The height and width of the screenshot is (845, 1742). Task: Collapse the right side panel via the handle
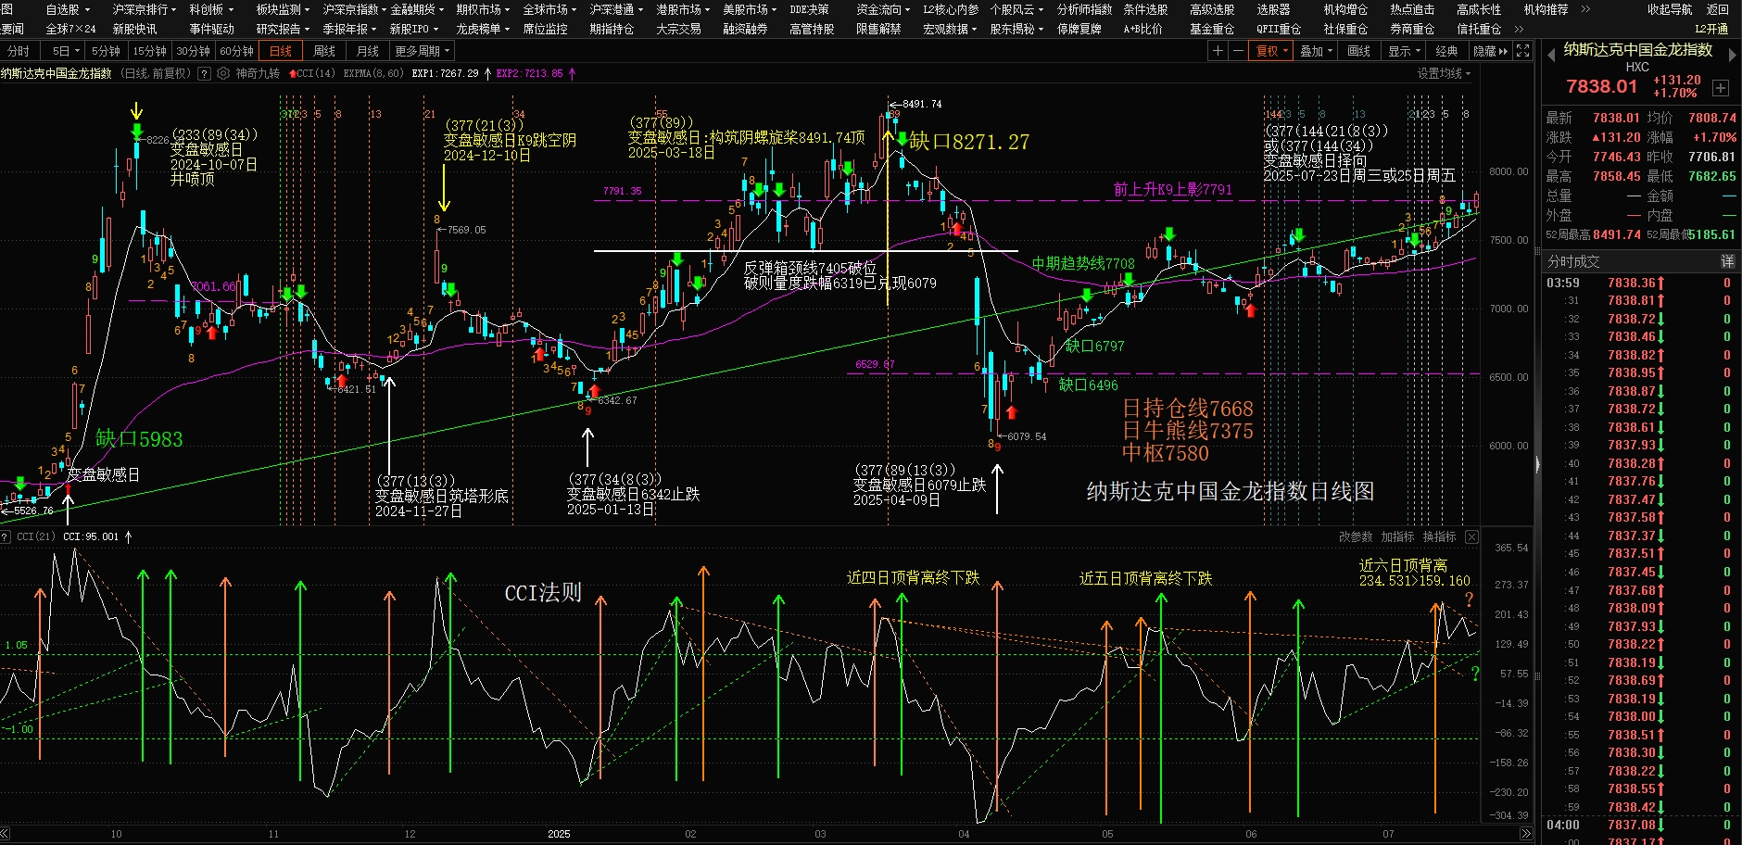1537,466
